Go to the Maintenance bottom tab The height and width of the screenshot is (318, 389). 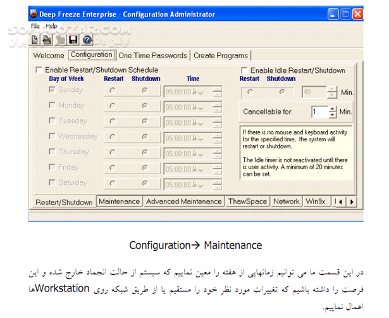[x=119, y=201]
